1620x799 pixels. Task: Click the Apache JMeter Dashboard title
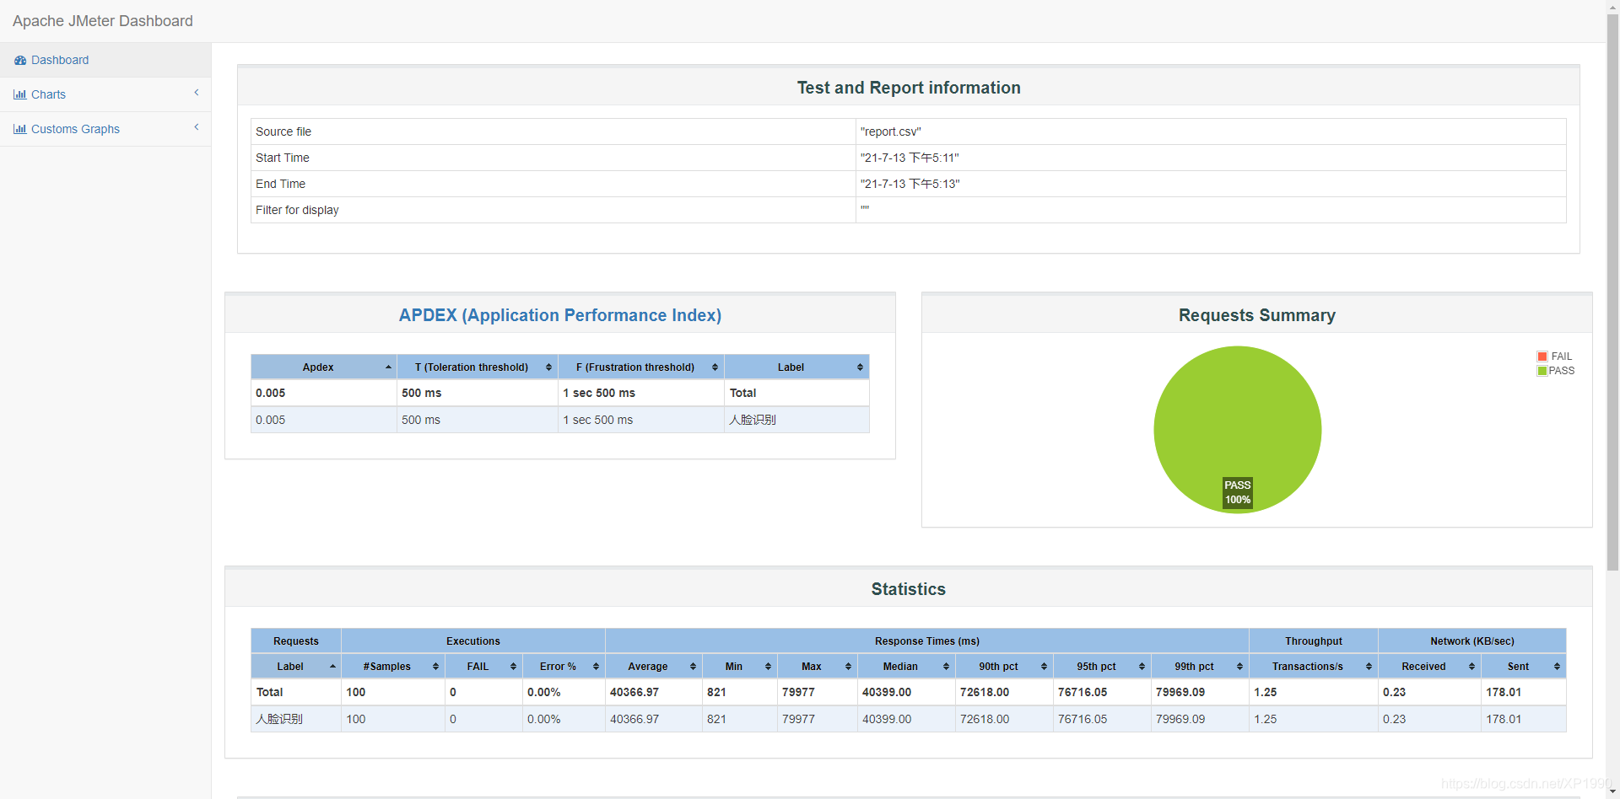coord(102,20)
